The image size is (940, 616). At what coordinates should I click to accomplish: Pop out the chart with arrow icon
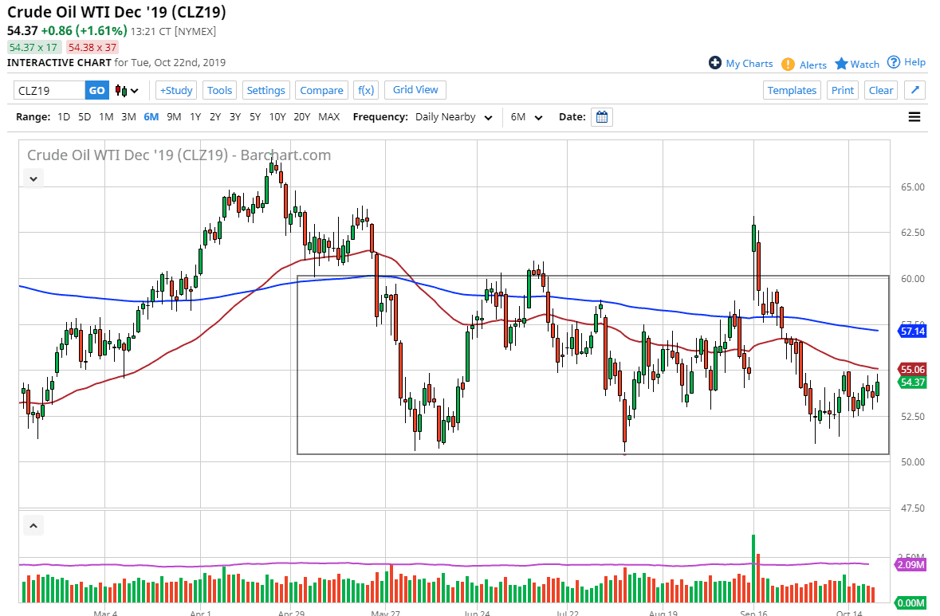pyautogui.click(x=915, y=91)
